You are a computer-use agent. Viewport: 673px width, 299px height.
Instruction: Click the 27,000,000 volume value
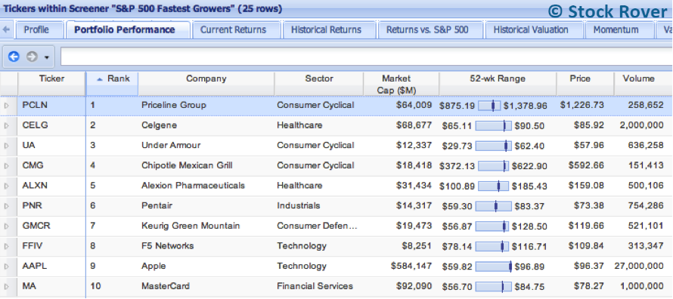639,267
